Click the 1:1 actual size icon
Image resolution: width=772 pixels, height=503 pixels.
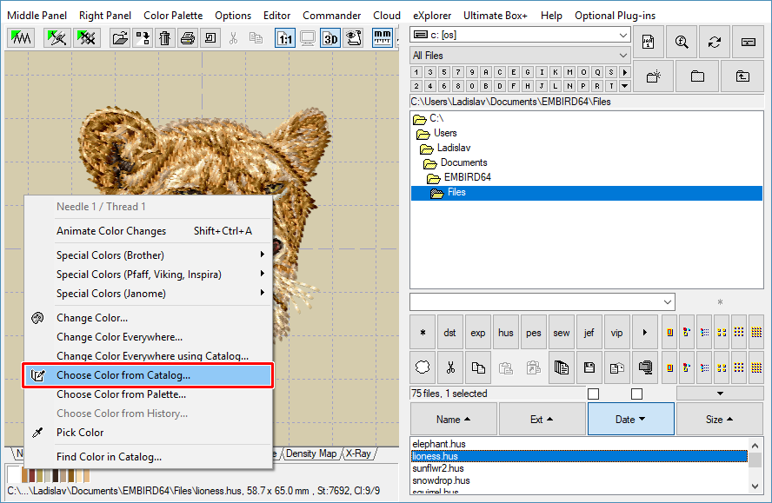(285, 38)
